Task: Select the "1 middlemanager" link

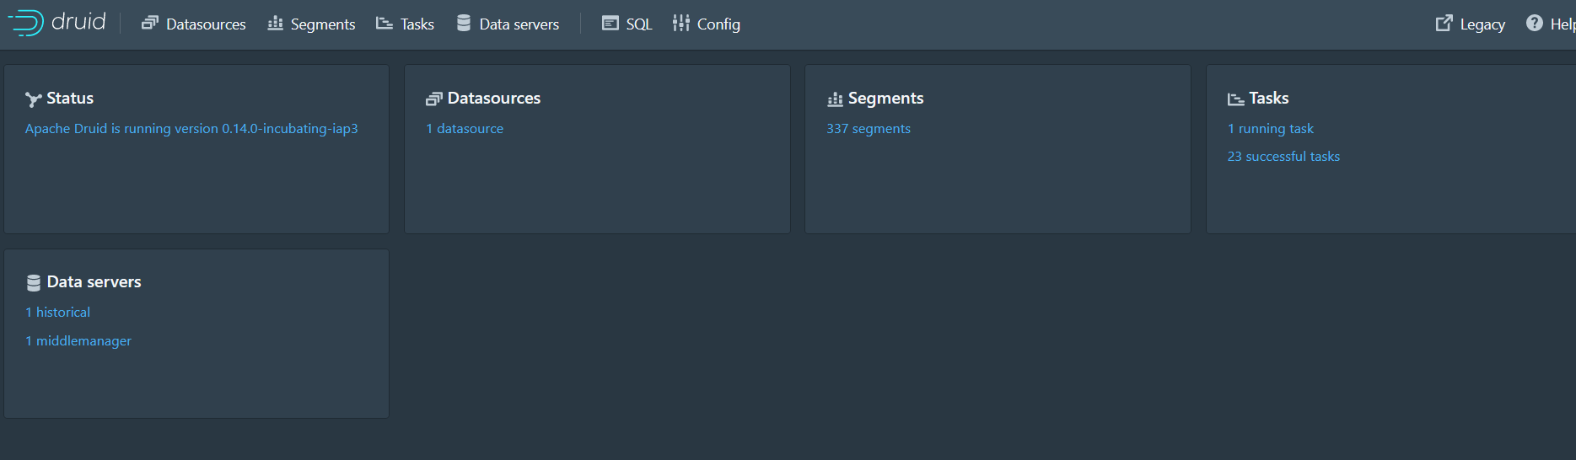Action: (78, 341)
